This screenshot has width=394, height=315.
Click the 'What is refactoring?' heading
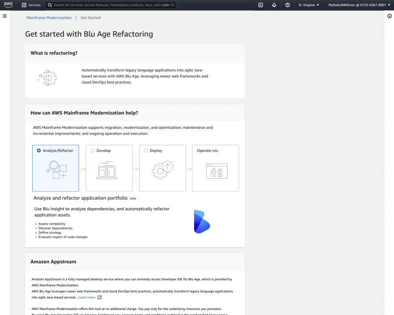pos(54,53)
